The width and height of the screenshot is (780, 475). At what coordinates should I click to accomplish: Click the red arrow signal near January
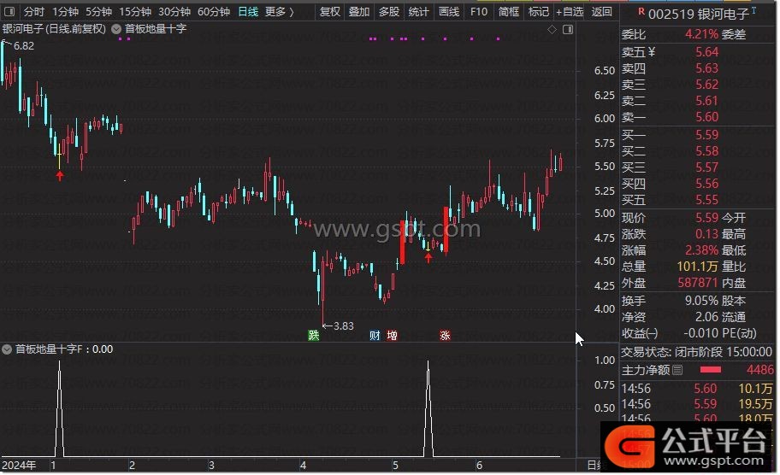60,176
